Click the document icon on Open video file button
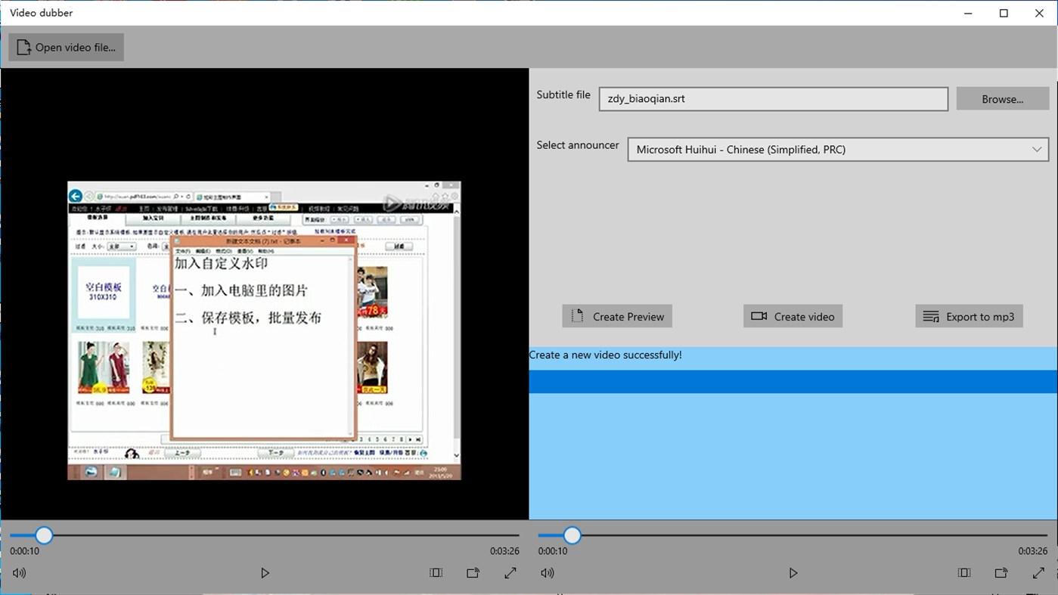The image size is (1058, 595). coord(22,46)
